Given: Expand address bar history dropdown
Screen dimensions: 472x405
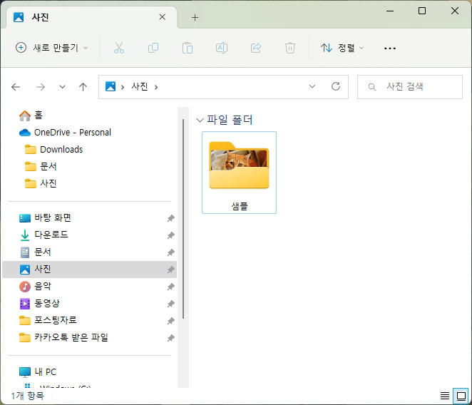Looking at the screenshot, I should click(312, 86).
